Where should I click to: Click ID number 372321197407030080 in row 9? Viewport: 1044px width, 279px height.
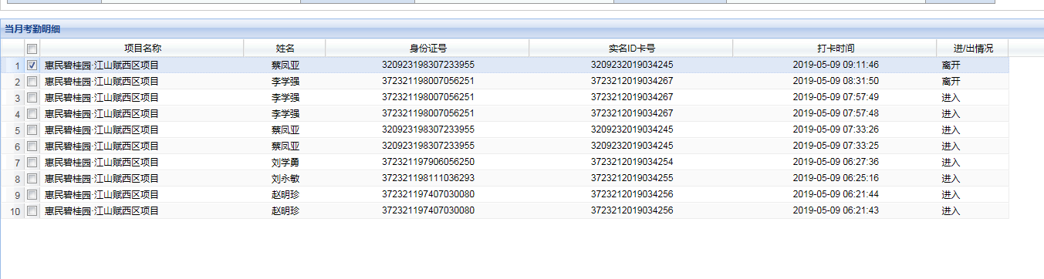(428, 195)
